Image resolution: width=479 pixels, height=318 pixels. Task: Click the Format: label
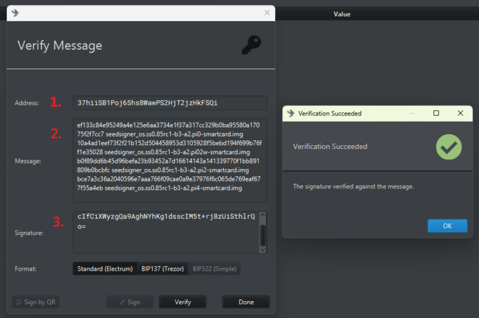point(26,269)
